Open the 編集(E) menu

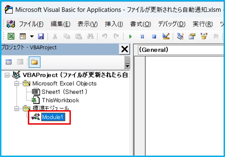tap(61, 24)
